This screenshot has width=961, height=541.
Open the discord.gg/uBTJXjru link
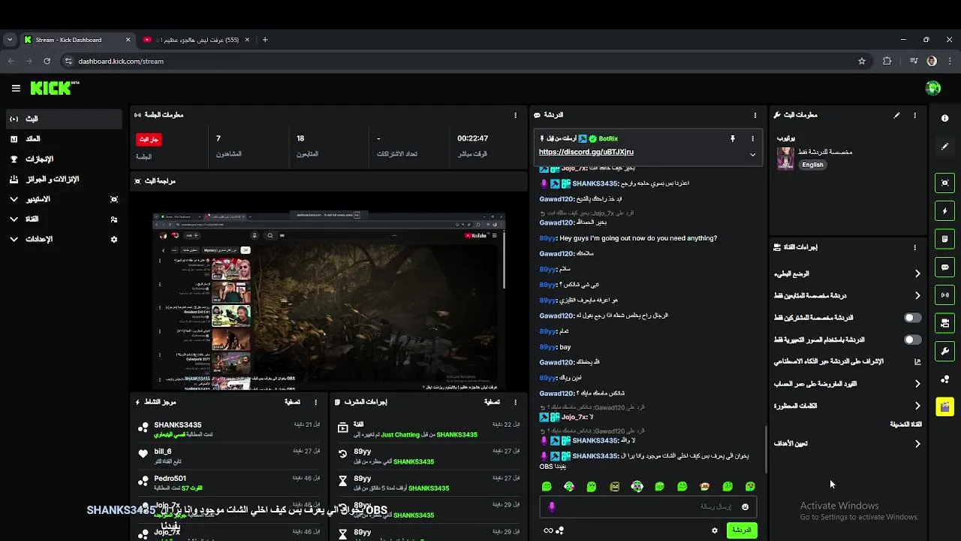click(x=586, y=152)
